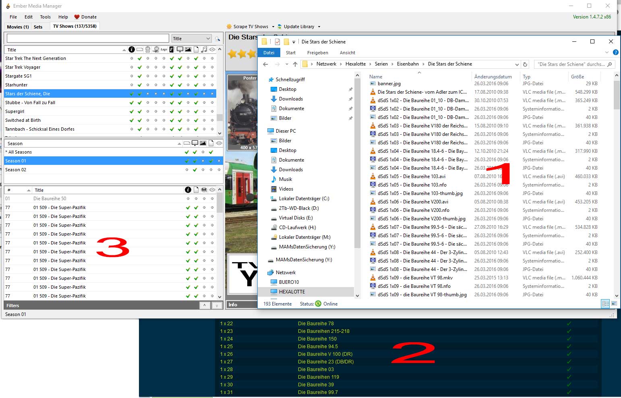Click the info column icon in the episode list header

[x=188, y=190]
